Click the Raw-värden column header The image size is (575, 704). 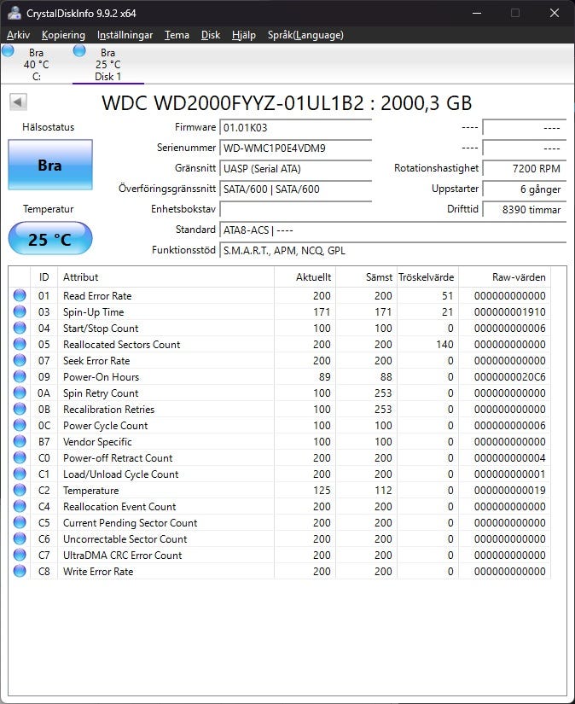point(504,277)
